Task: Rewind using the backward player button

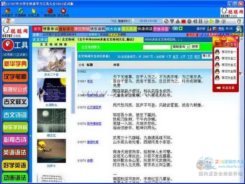Action: 195,21
